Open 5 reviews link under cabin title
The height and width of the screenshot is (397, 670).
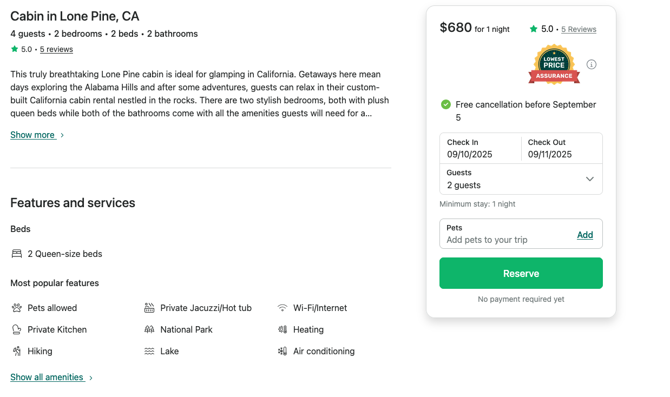tap(56, 49)
